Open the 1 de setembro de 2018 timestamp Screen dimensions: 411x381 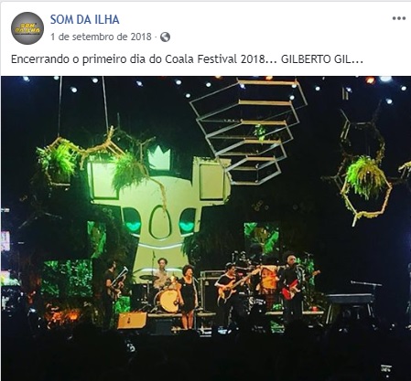point(101,37)
